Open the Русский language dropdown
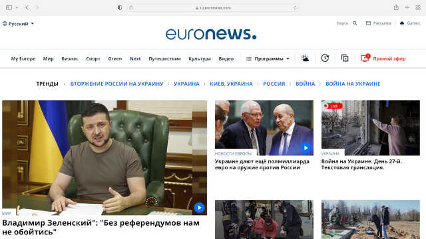This screenshot has width=426, height=239. (19, 24)
